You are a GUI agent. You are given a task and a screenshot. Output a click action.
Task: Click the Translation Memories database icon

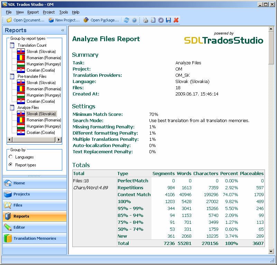tap(8, 238)
